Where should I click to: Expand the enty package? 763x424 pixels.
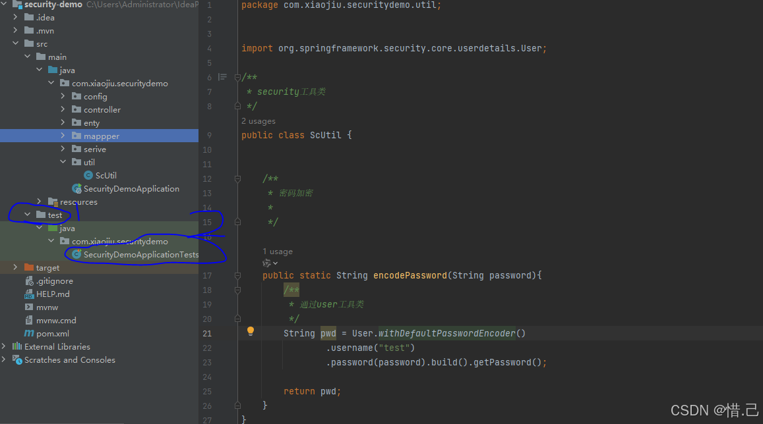pyautogui.click(x=63, y=122)
